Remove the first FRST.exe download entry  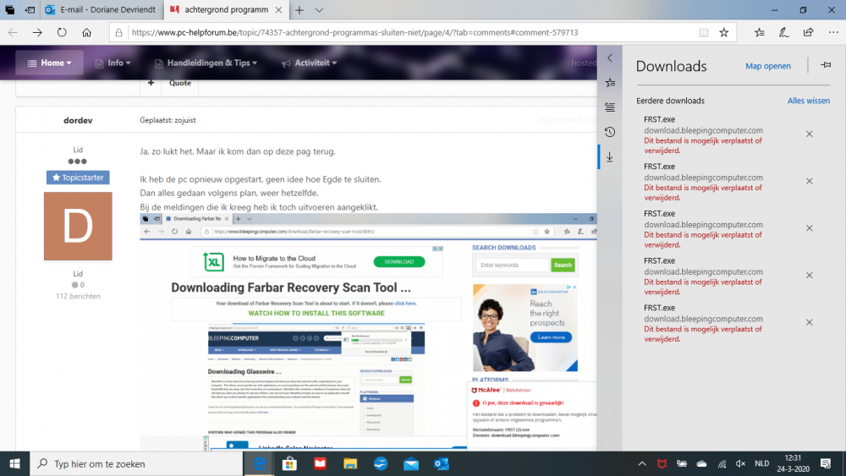[810, 134]
